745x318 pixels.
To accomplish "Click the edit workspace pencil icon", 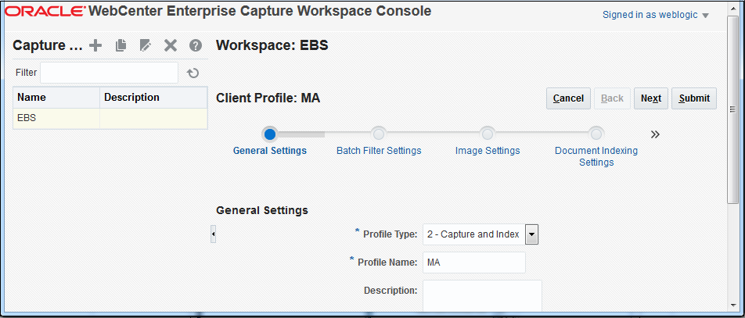I will pos(146,46).
